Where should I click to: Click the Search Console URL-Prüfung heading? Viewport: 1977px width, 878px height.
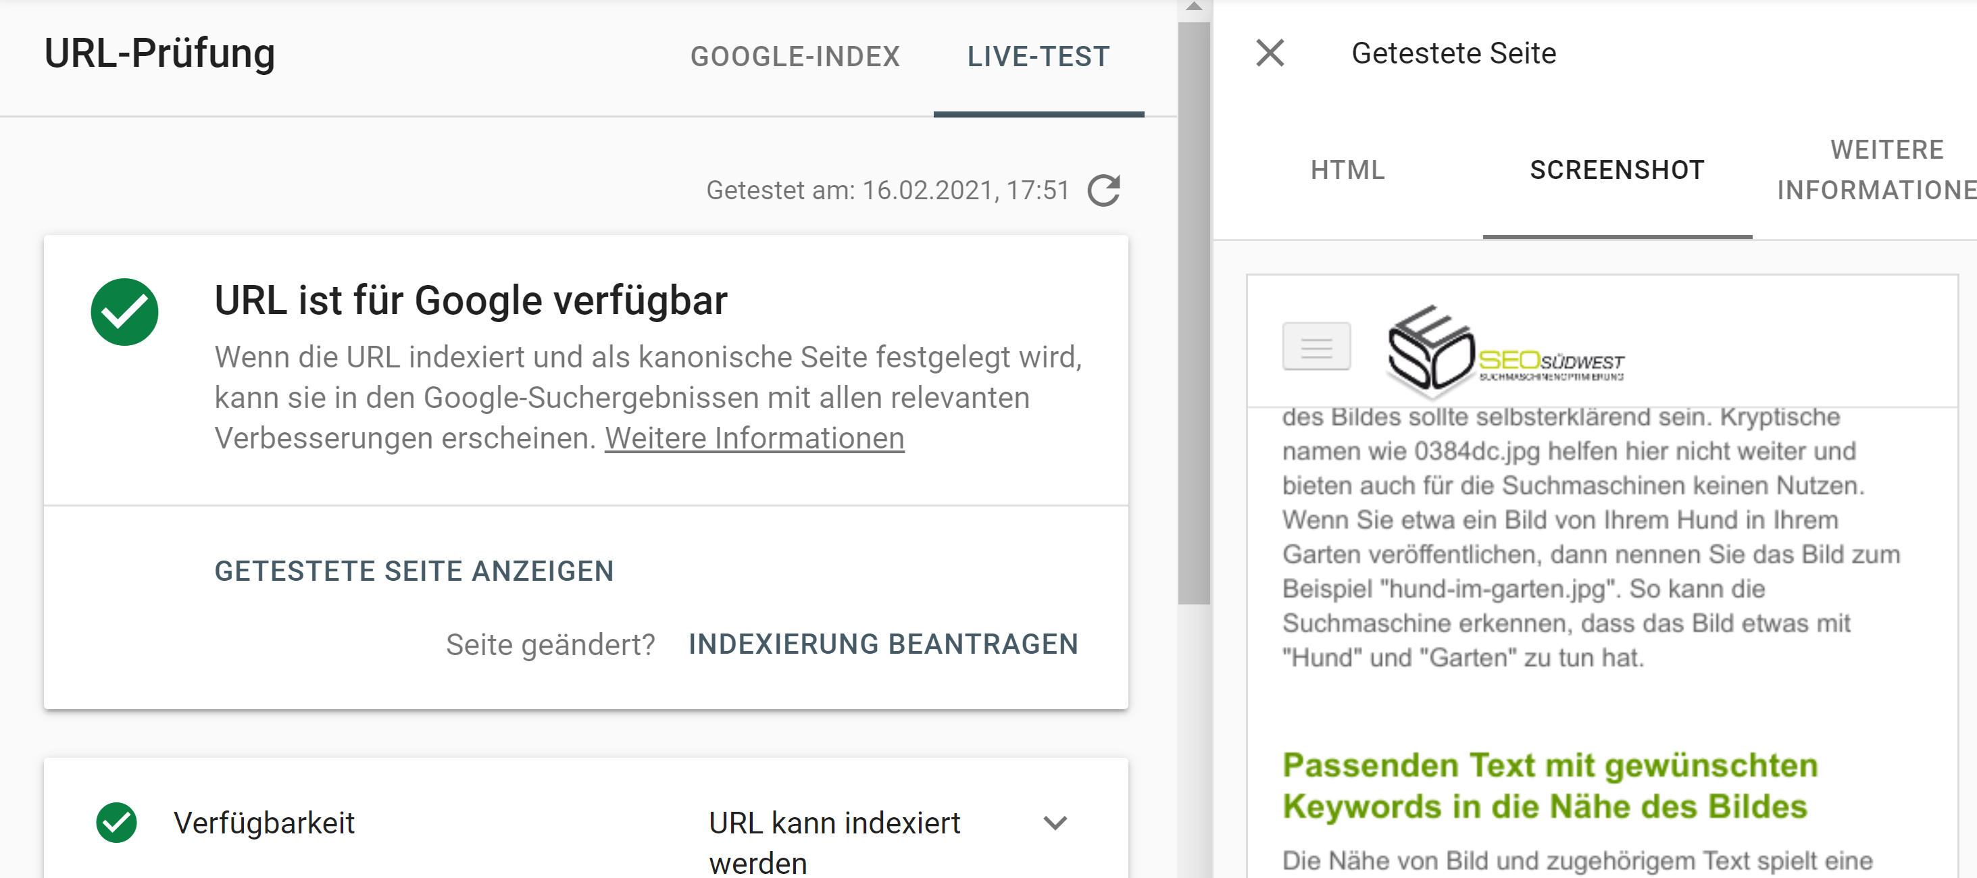[x=160, y=53]
